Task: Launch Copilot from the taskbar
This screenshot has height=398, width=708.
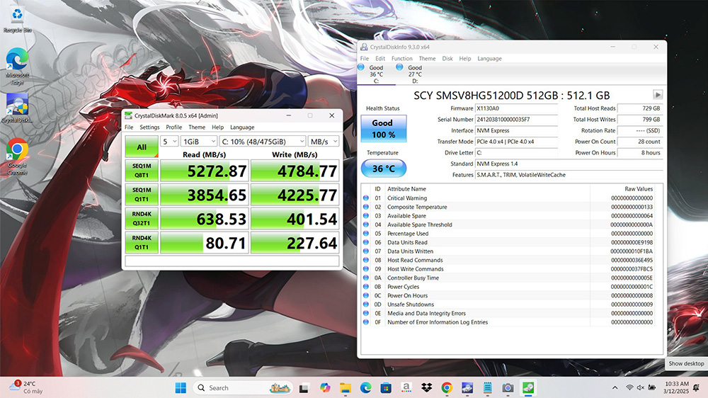Action: [x=325, y=387]
